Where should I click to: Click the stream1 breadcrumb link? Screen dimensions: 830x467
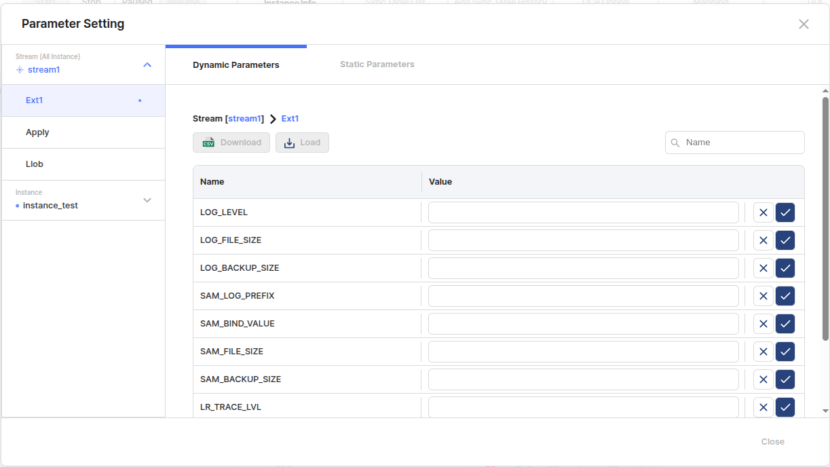(244, 119)
